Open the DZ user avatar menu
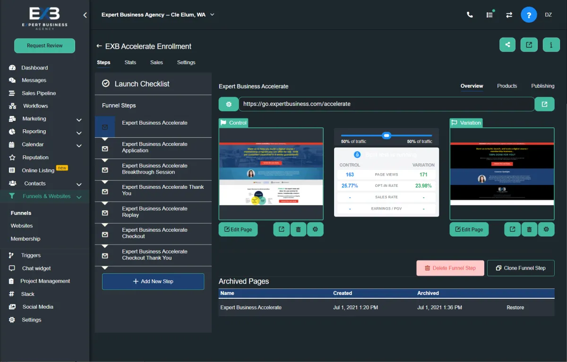 (548, 15)
